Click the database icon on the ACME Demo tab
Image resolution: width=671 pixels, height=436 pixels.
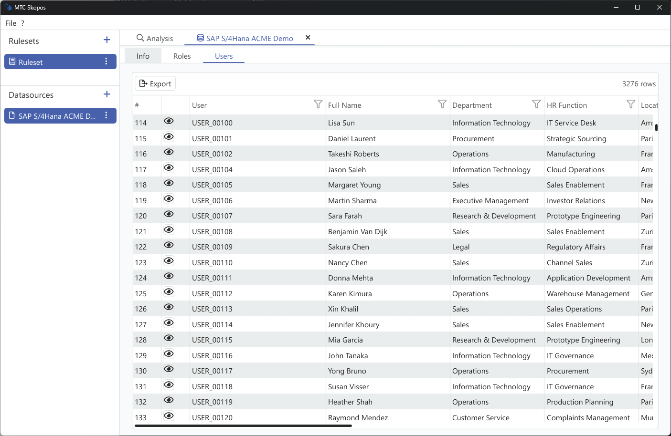(200, 38)
